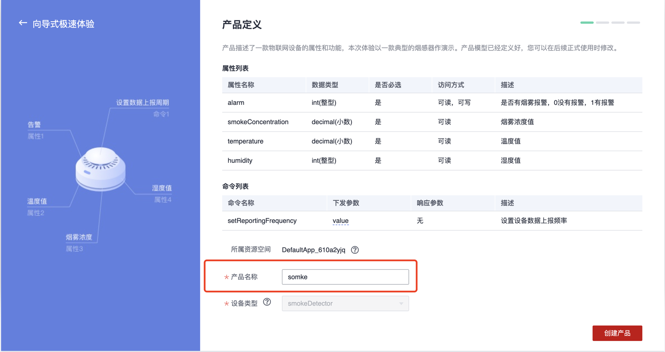The height and width of the screenshot is (352, 665).
Task: Click the 属性列表 section heading
Action: pos(235,69)
